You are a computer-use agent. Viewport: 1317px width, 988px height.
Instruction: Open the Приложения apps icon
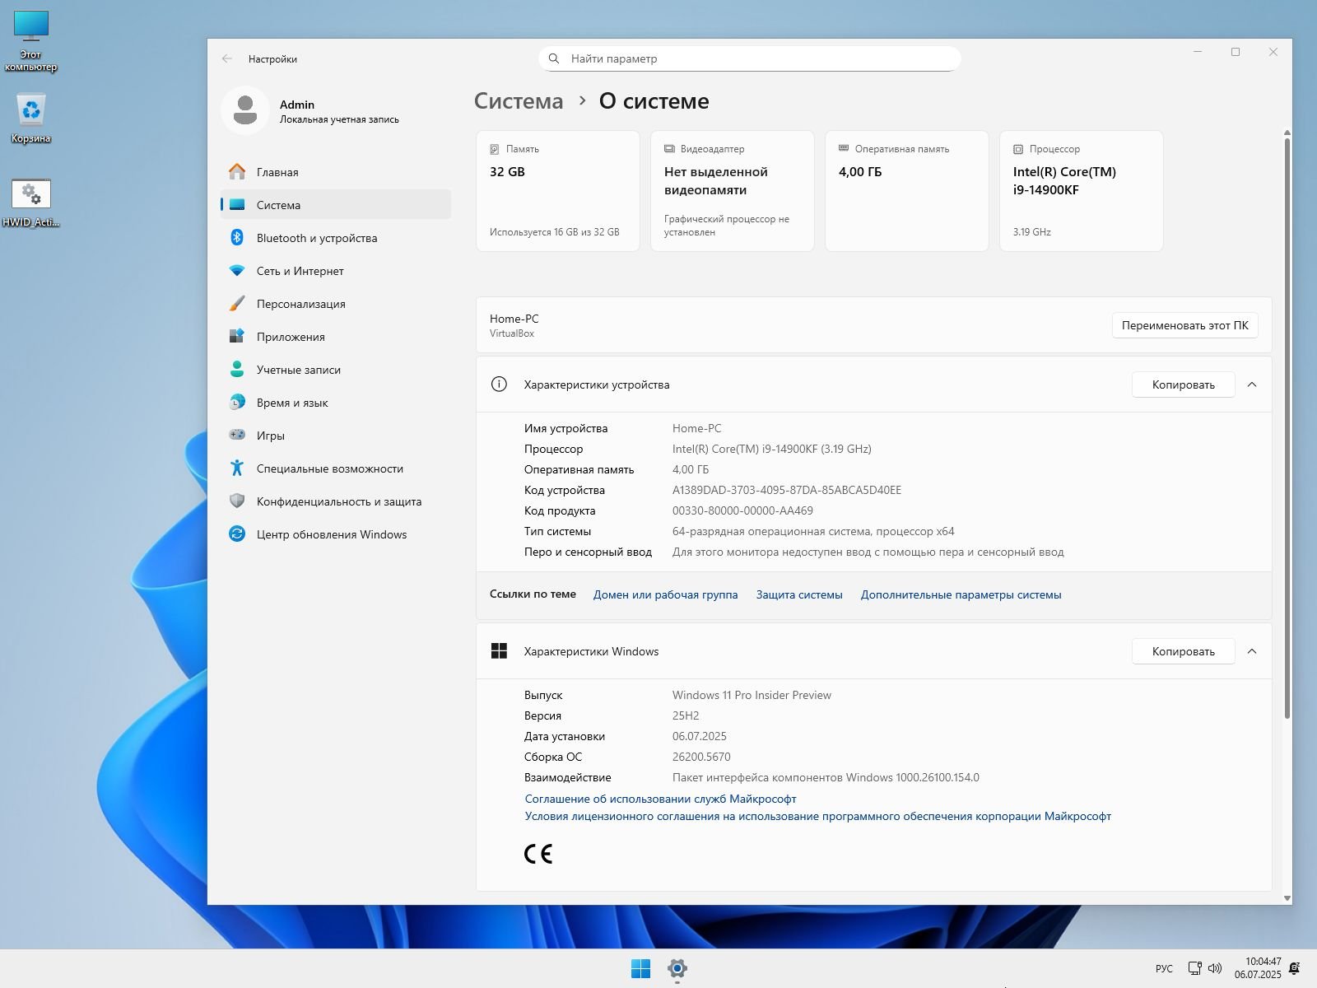(x=237, y=336)
